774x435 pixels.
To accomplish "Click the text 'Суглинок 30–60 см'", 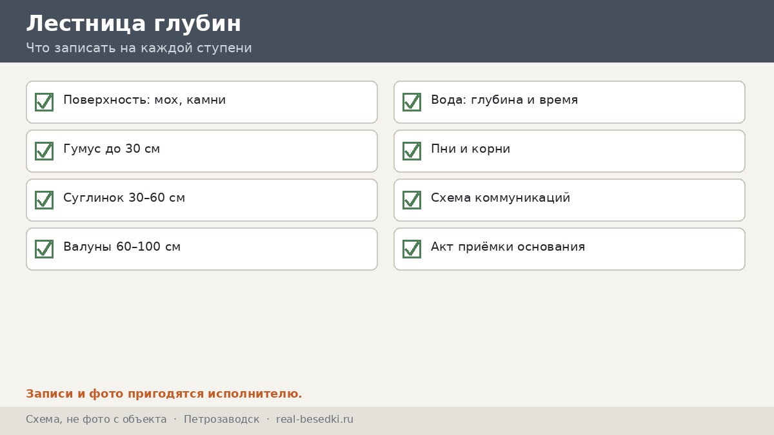I will pos(124,198).
